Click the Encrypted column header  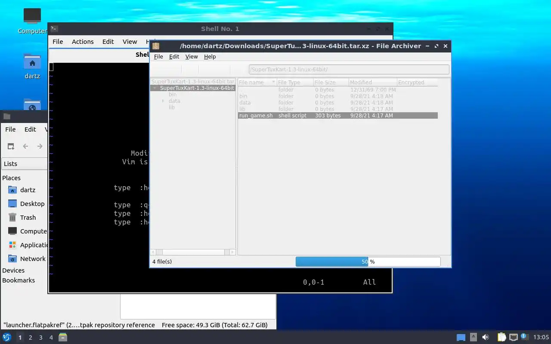(x=417, y=82)
